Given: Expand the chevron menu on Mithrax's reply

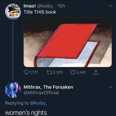Looking at the screenshot, I should point(110,87).
